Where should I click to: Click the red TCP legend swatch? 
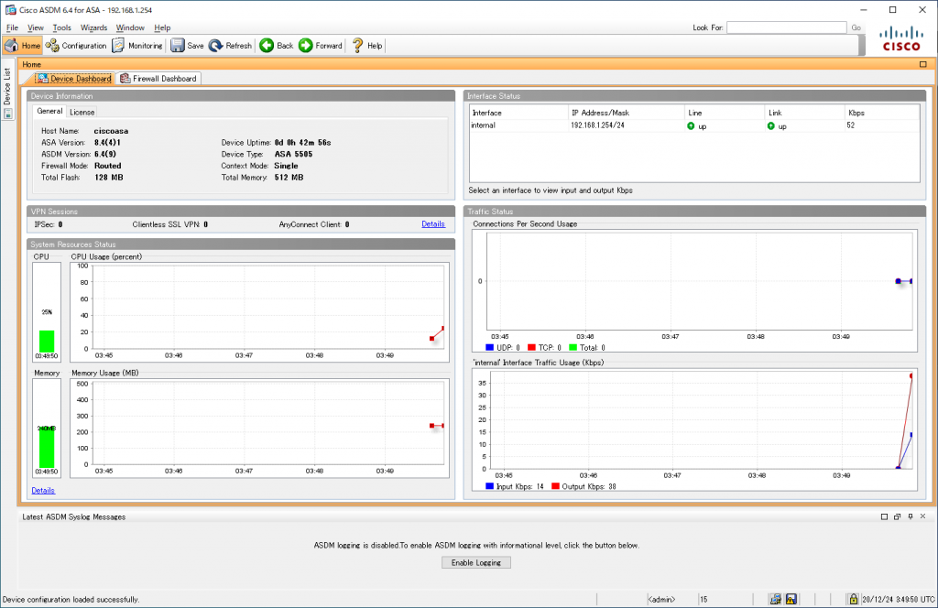532,347
